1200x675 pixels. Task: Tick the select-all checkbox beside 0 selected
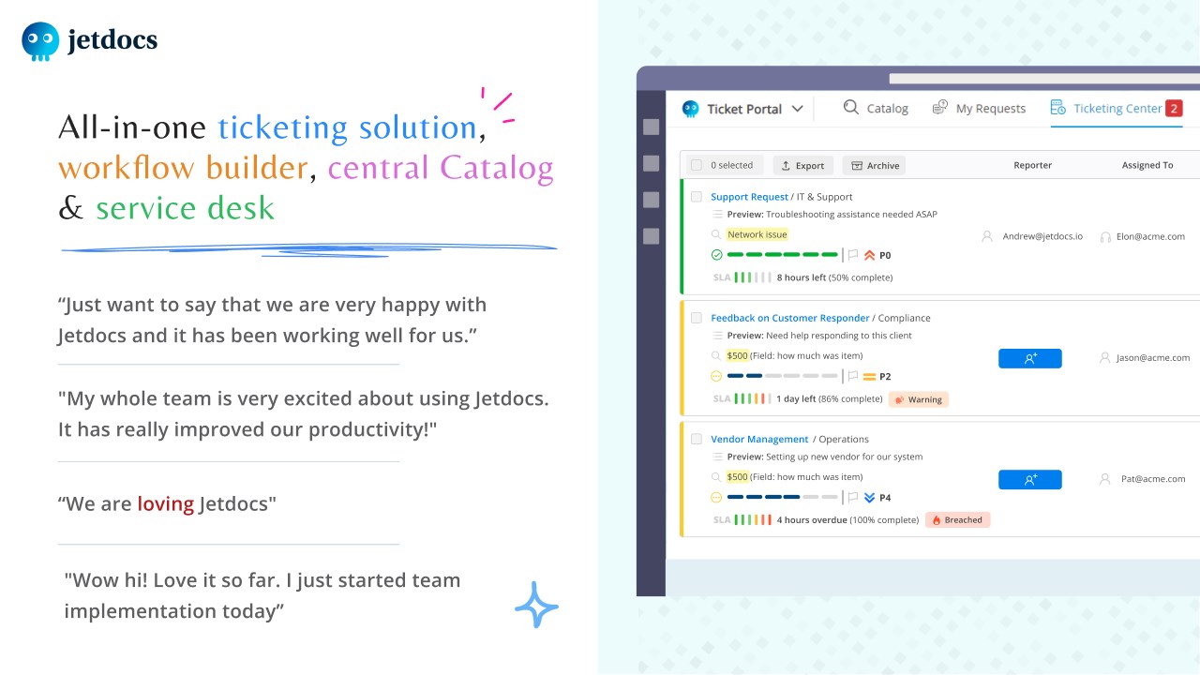697,165
